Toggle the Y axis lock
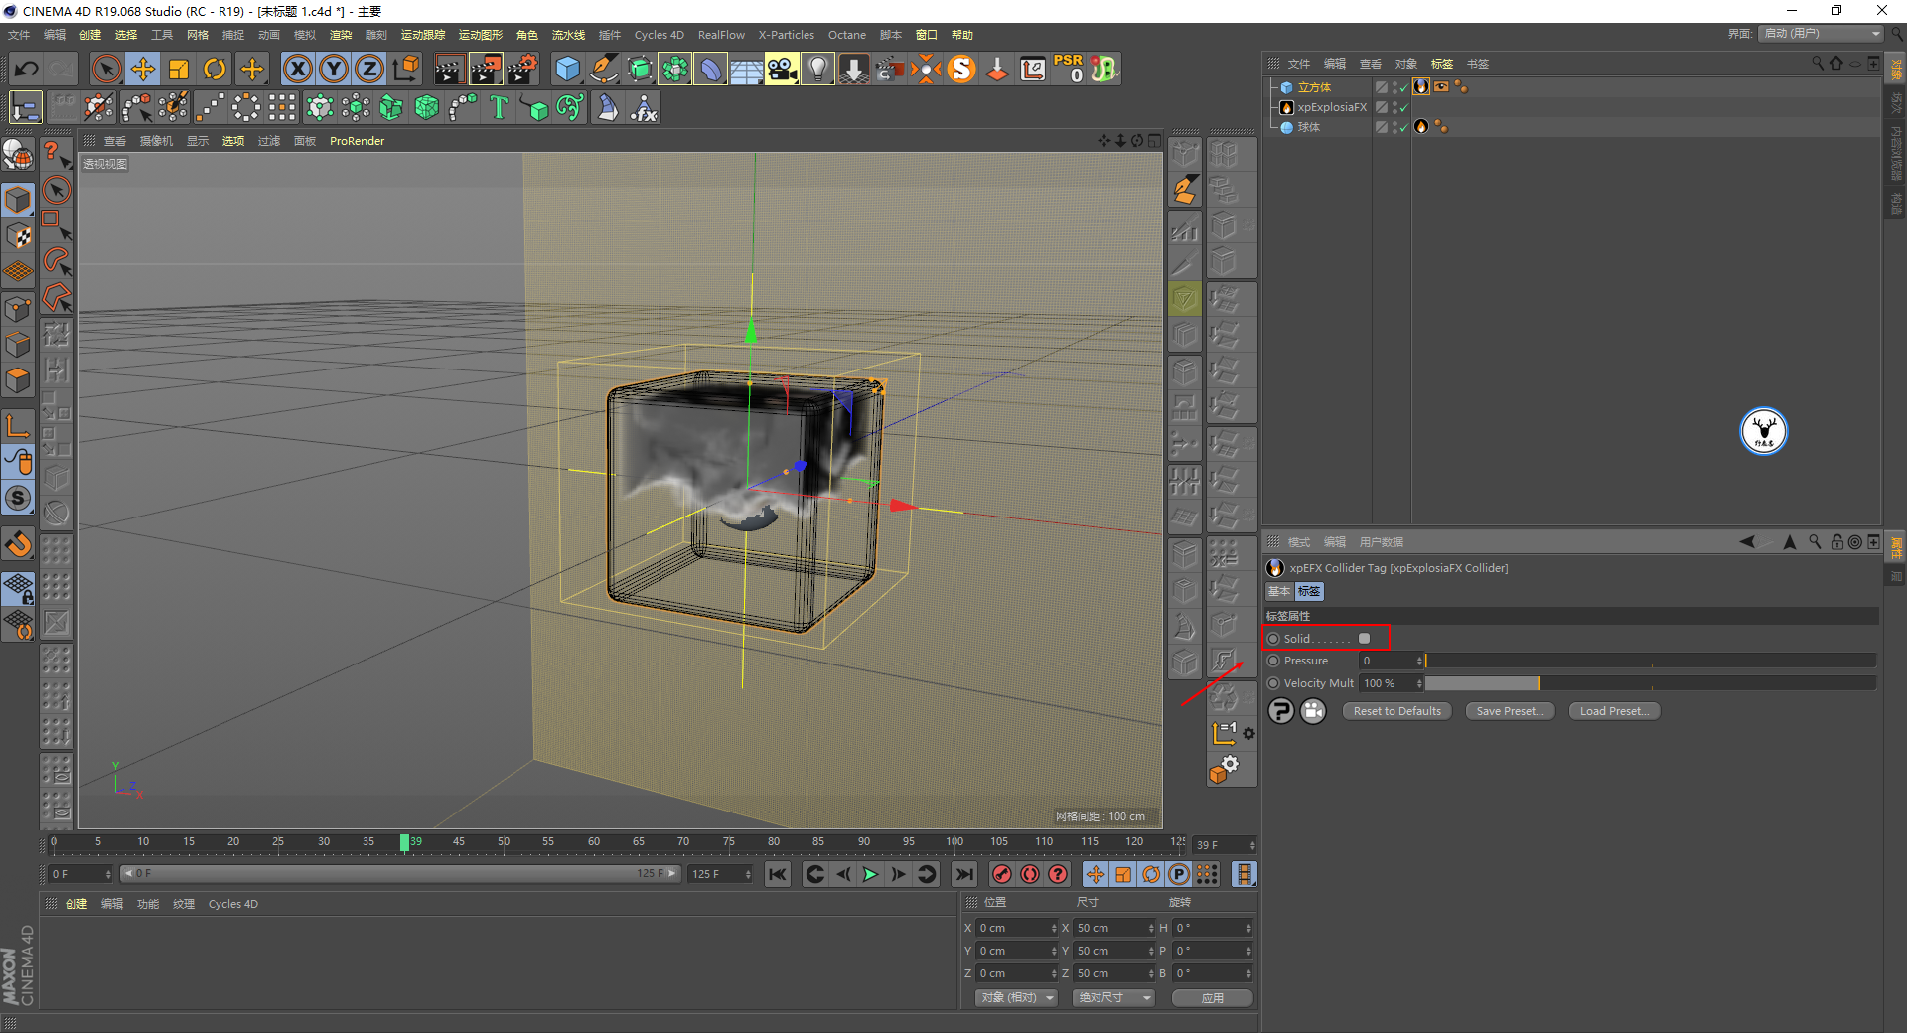The width and height of the screenshot is (1907, 1033). coord(334,69)
